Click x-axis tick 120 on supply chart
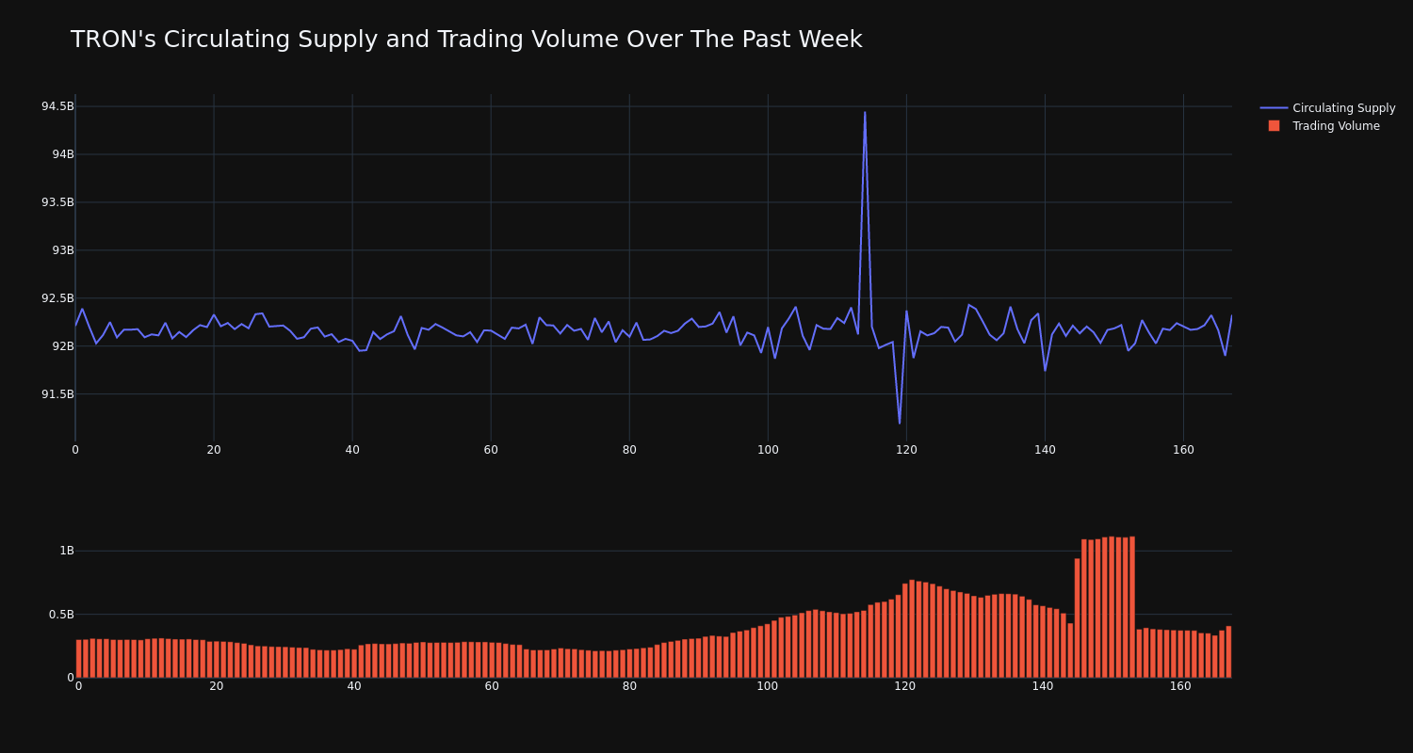The width and height of the screenshot is (1413, 753). [906, 450]
